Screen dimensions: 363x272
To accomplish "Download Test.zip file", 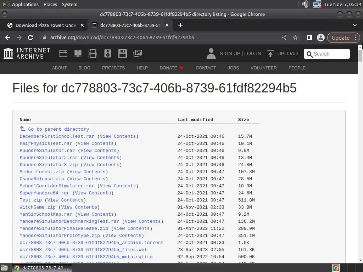I will (30, 200).
